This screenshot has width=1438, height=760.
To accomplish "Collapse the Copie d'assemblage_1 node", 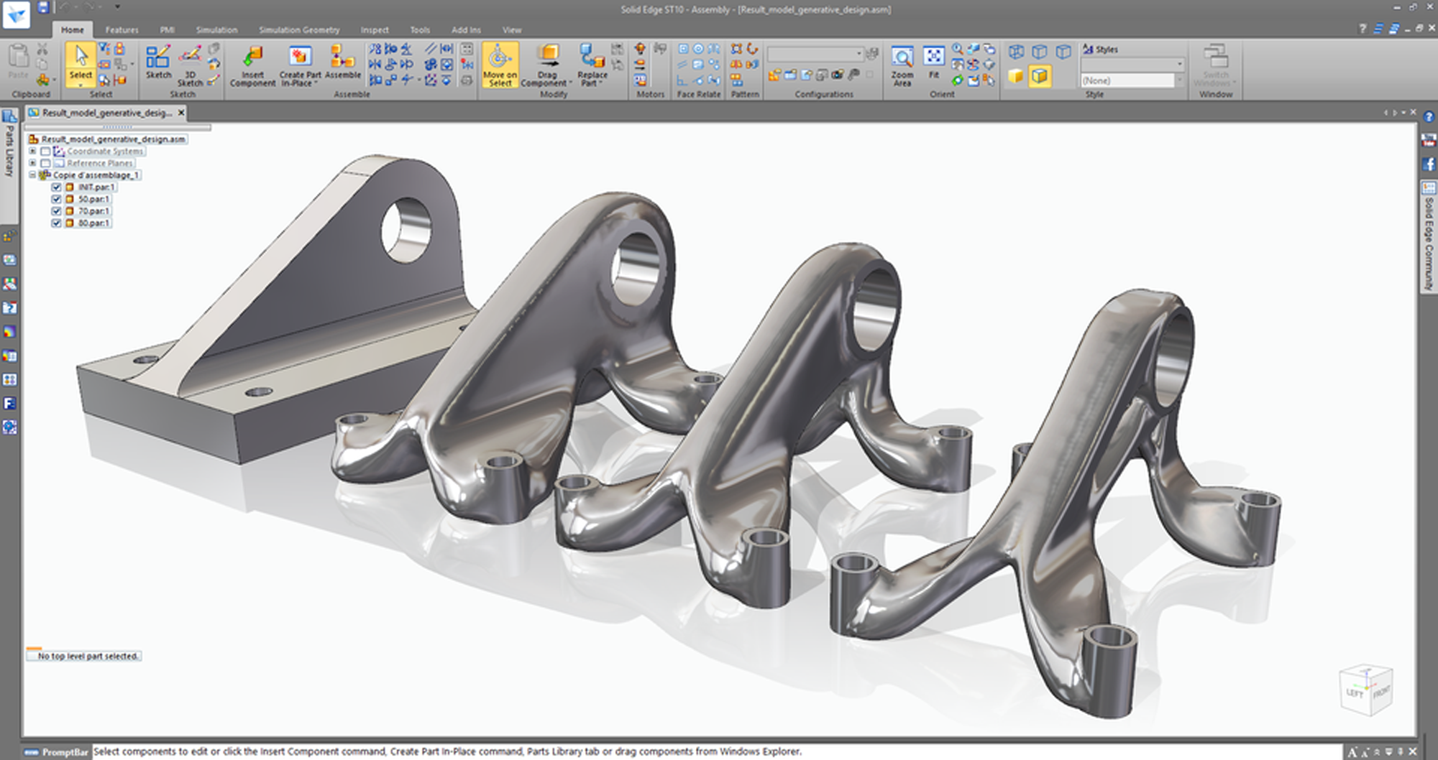I will tap(31, 175).
